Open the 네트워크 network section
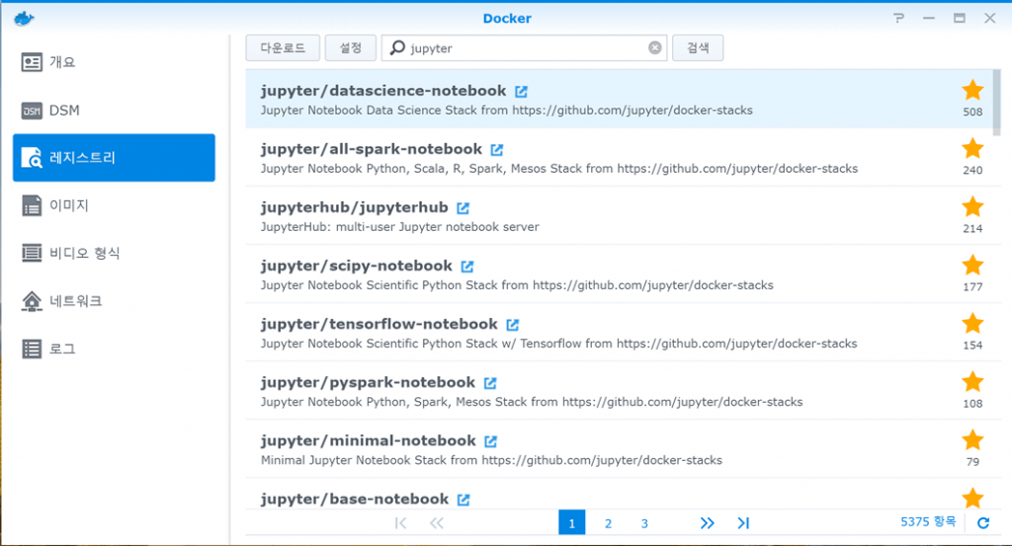This screenshot has width=1012, height=546. point(114,301)
